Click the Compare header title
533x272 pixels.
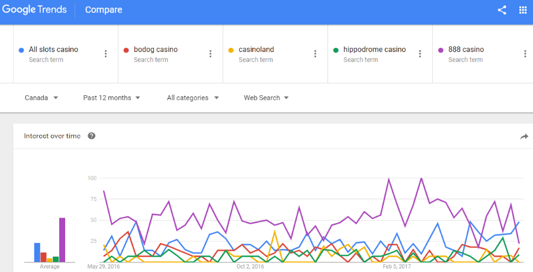[104, 10]
